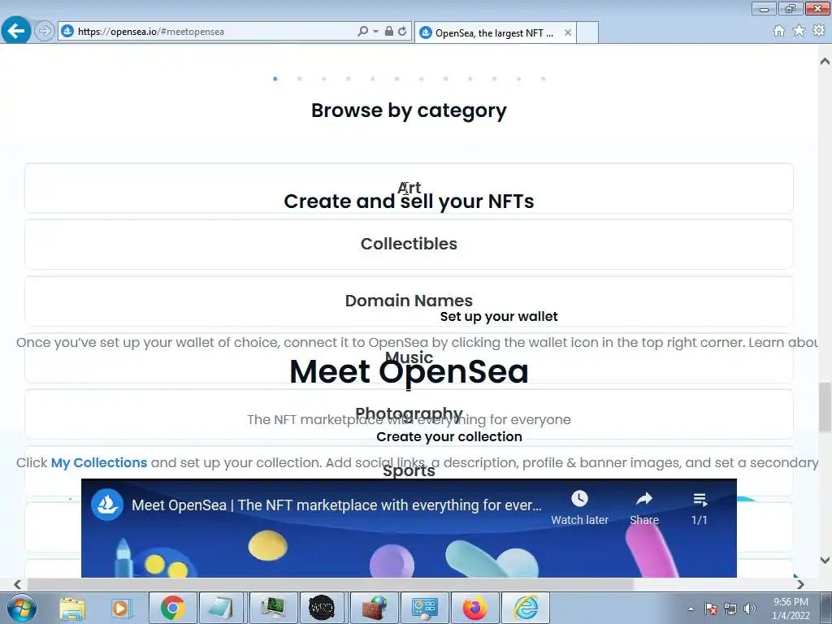This screenshot has height=624, width=832.
Task: Refresh the page with the reload icon
Action: (x=402, y=32)
